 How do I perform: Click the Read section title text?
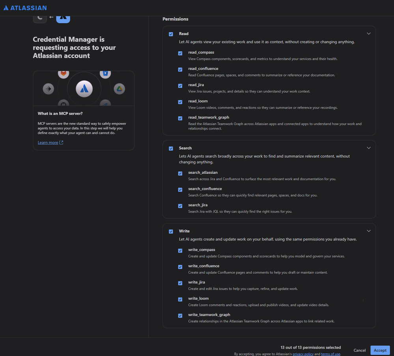(x=184, y=34)
